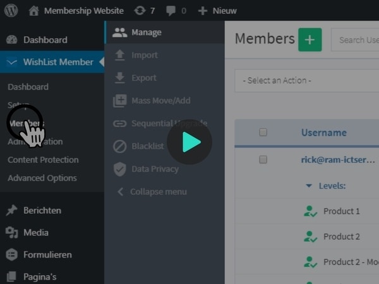Click the Blacklist prohibited circle icon
Screen dimensions: 379x284
tap(119, 146)
